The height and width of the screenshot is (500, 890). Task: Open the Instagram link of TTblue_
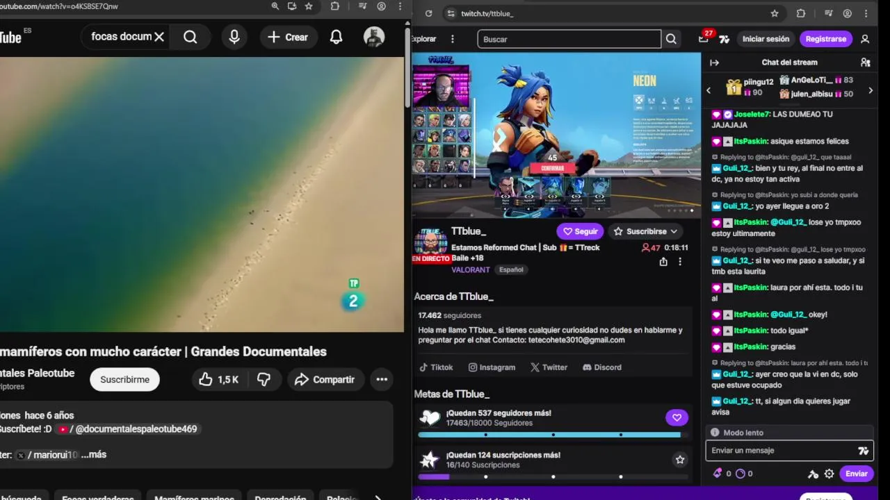(492, 367)
